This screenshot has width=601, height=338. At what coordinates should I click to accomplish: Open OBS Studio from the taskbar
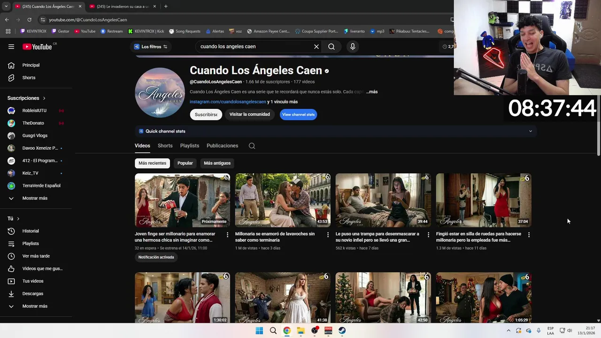pos(315,330)
